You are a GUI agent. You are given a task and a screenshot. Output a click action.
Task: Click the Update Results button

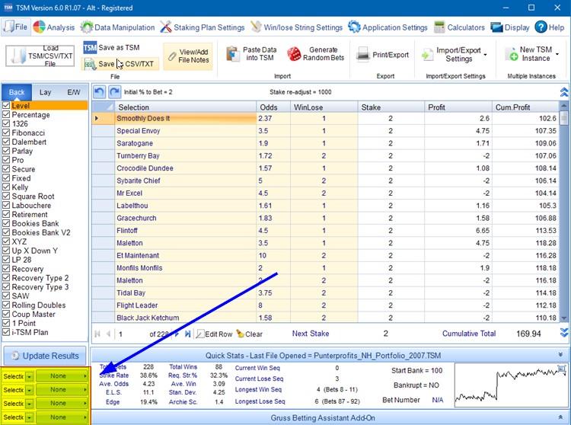tap(44, 356)
